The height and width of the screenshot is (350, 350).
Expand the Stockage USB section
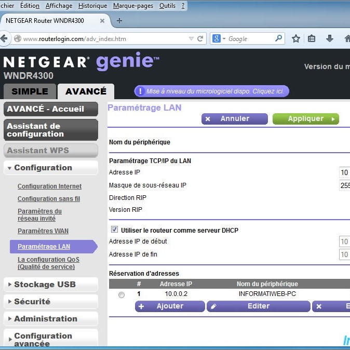click(51, 285)
